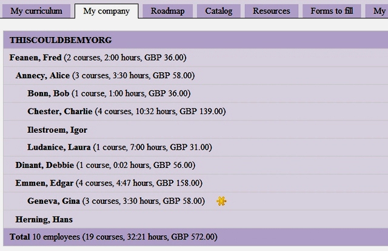Open employee Feanen, Fred
388x251 pixels.
(36, 58)
